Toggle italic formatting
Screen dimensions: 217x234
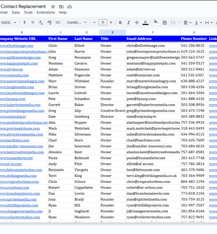[x=129, y=22]
